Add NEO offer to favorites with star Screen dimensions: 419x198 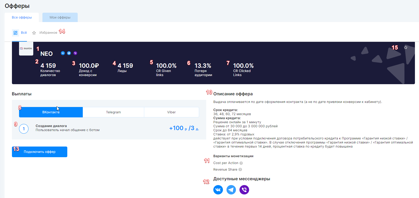point(406,47)
